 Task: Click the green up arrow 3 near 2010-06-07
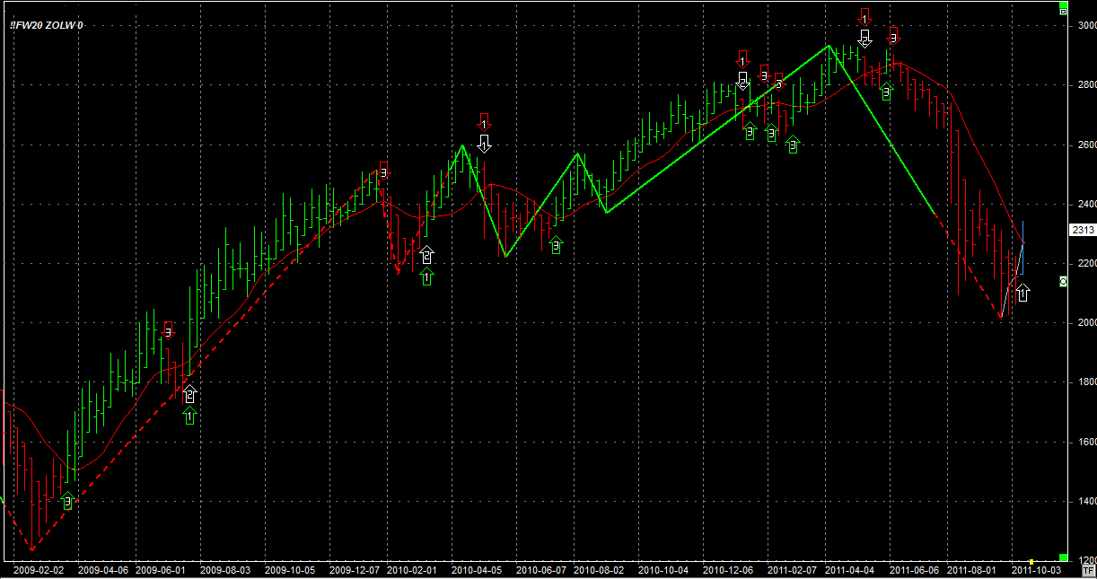coord(556,244)
